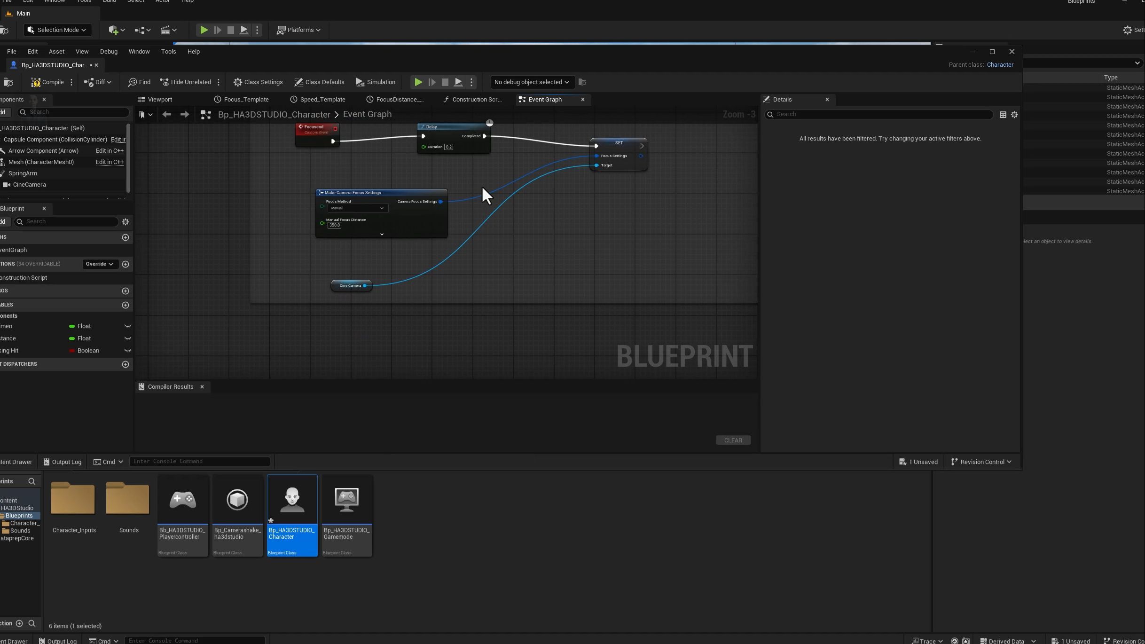Open Details panel settings gear

(1014, 115)
